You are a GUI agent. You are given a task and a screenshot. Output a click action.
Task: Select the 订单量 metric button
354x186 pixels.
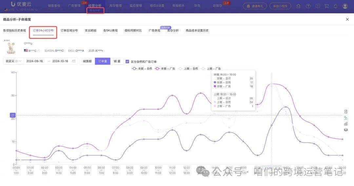[103, 61]
